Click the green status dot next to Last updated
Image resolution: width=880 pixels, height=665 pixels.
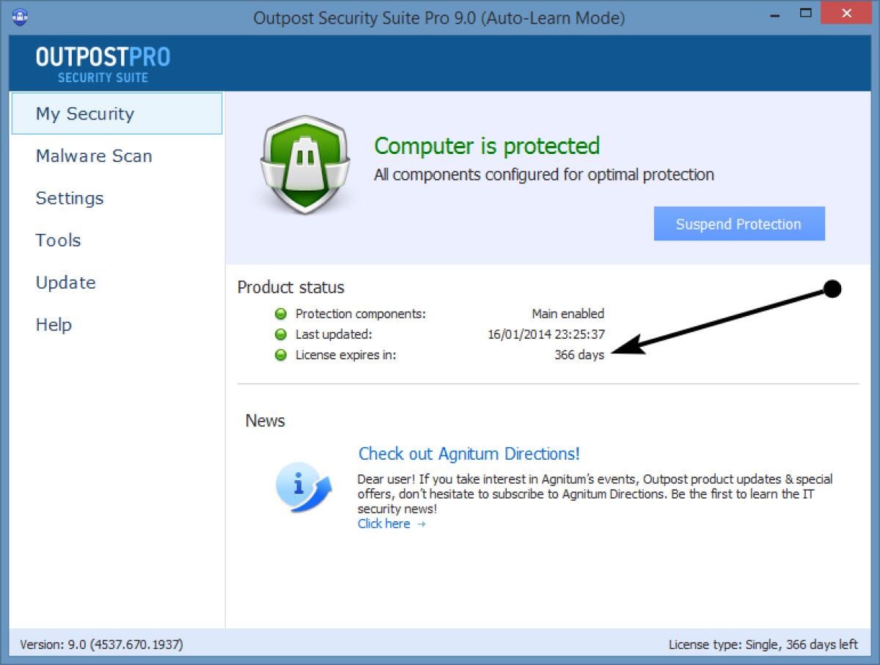click(x=281, y=334)
